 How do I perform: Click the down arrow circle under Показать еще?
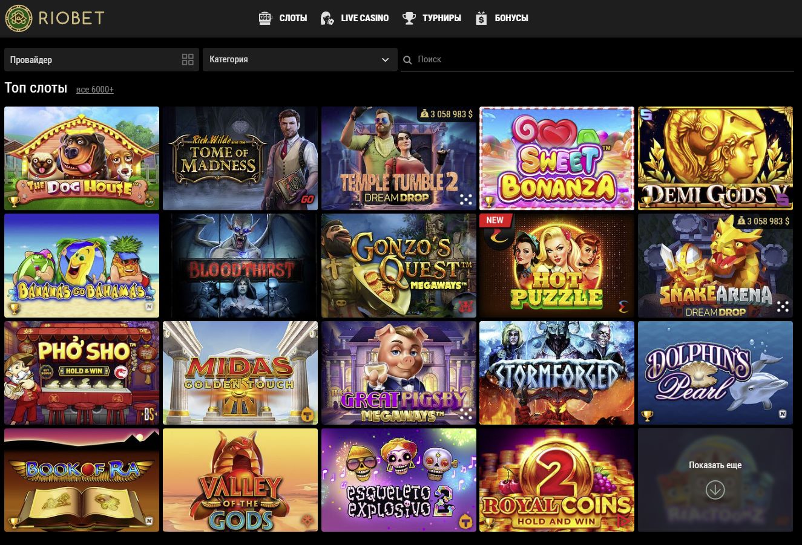pos(715,489)
